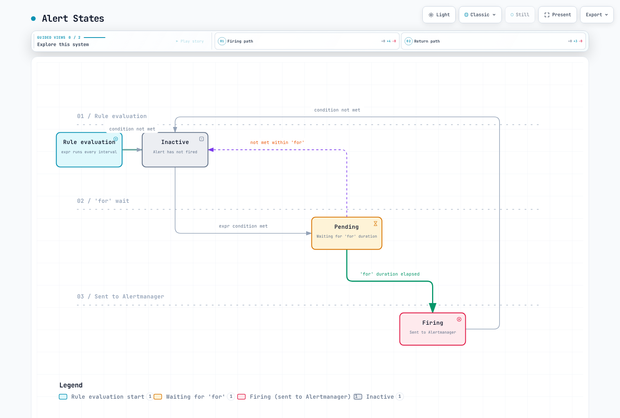Click the "'for' duration elapsed" edge label
620x418 pixels.
click(390, 274)
